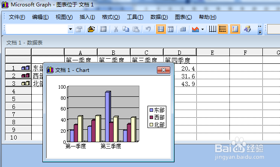Open the 帮助(H) menu
This screenshot has width=280, height=167.
[208, 17]
